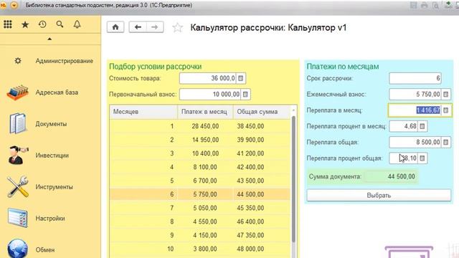This screenshot has width=459, height=258.
Task: Click the Переплата в месяц field
Action: pos(415,110)
